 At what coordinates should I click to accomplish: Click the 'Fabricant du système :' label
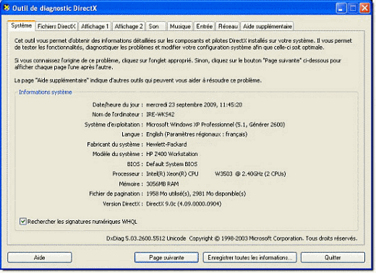pos(115,144)
